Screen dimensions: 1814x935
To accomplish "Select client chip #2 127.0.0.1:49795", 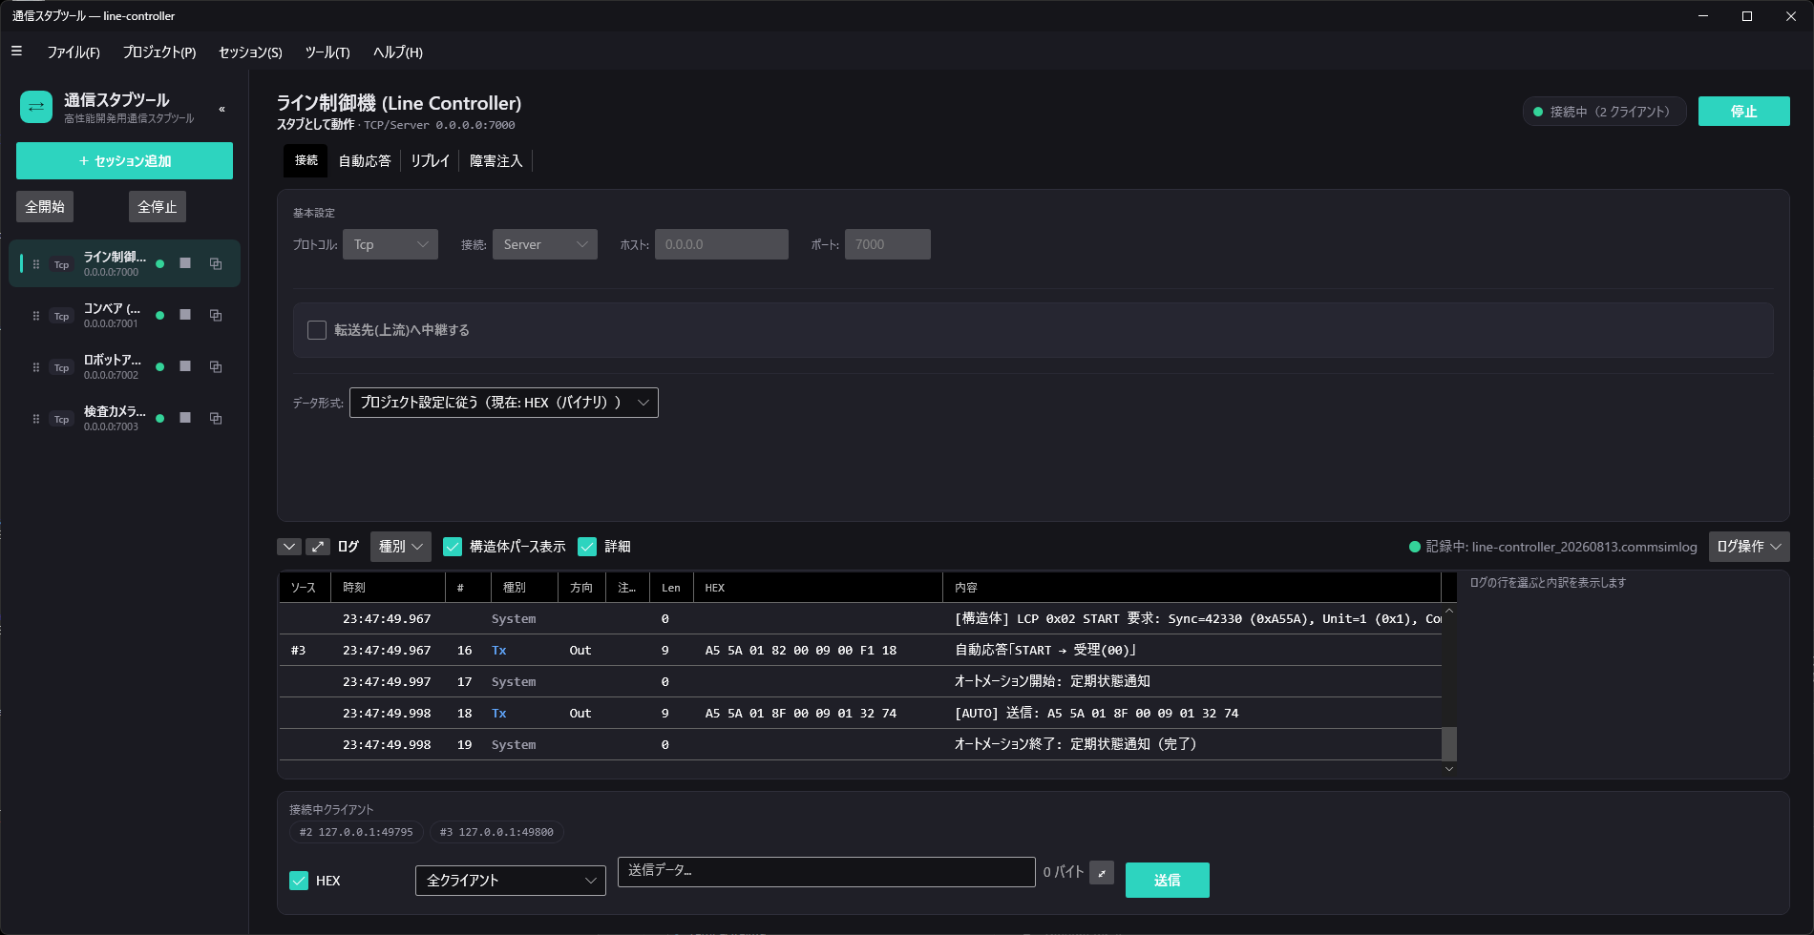I will click(x=356, y=832).
